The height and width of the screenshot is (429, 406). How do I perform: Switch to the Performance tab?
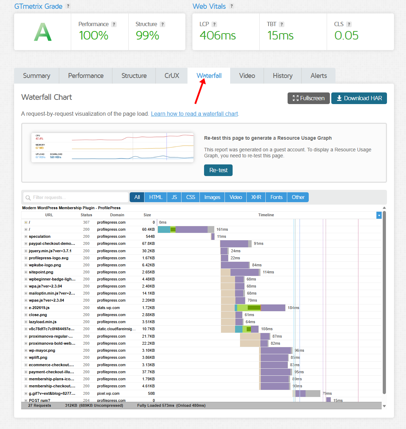tap(86, 76)
